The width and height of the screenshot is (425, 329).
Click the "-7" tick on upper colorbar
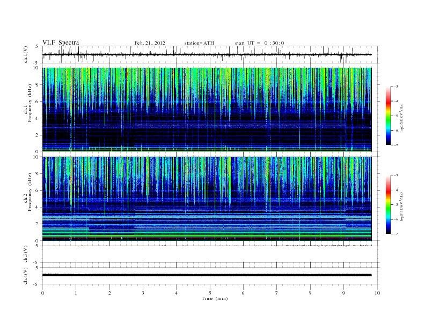pos(396,145)
